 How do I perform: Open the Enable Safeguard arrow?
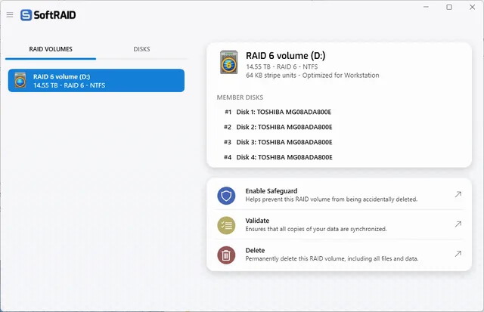(x=458, y=194)
